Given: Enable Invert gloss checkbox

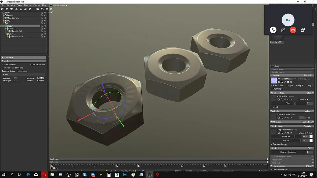Looking at the screenshot, I should pyautogui.click(x=272, y=107).
